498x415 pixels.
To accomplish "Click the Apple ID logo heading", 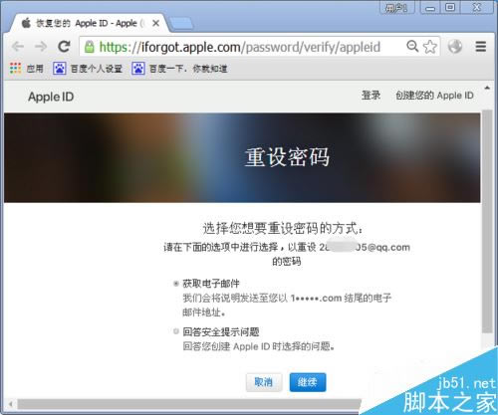I will 51,97.
